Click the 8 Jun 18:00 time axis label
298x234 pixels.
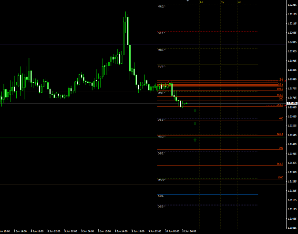point(37,231)
